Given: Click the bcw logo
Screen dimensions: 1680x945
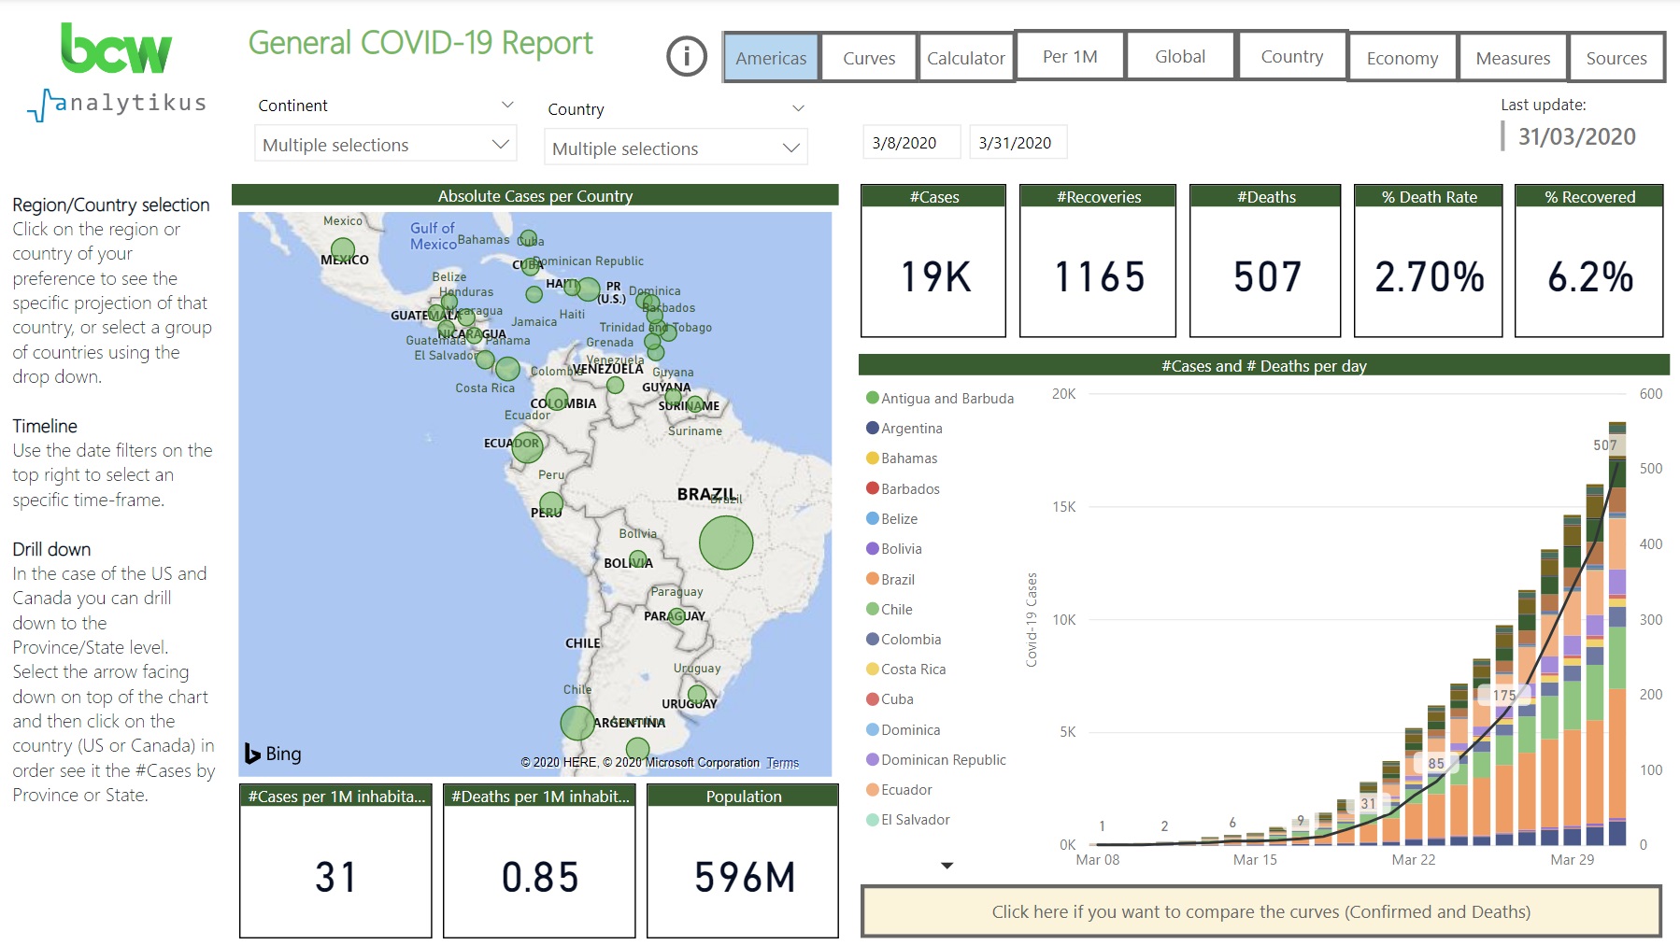Looking at the screenshot, I should pyautogui.click(x=116, y=49).
